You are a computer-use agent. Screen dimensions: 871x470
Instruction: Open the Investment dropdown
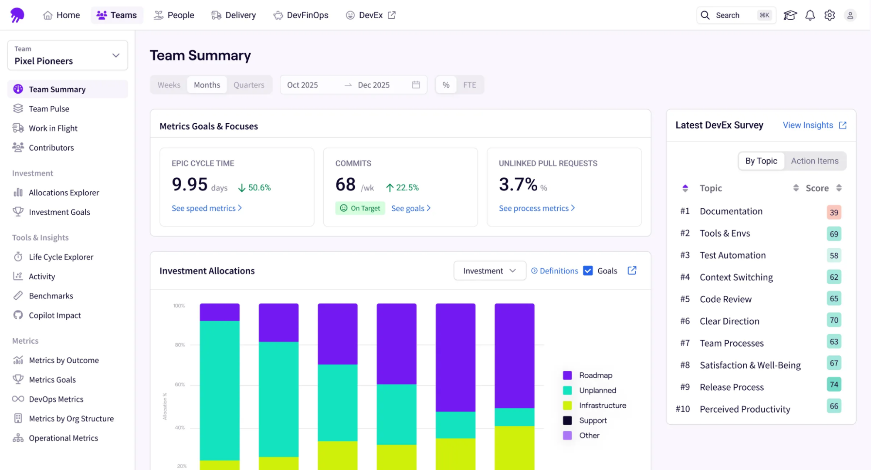click(x=489, y=271)
